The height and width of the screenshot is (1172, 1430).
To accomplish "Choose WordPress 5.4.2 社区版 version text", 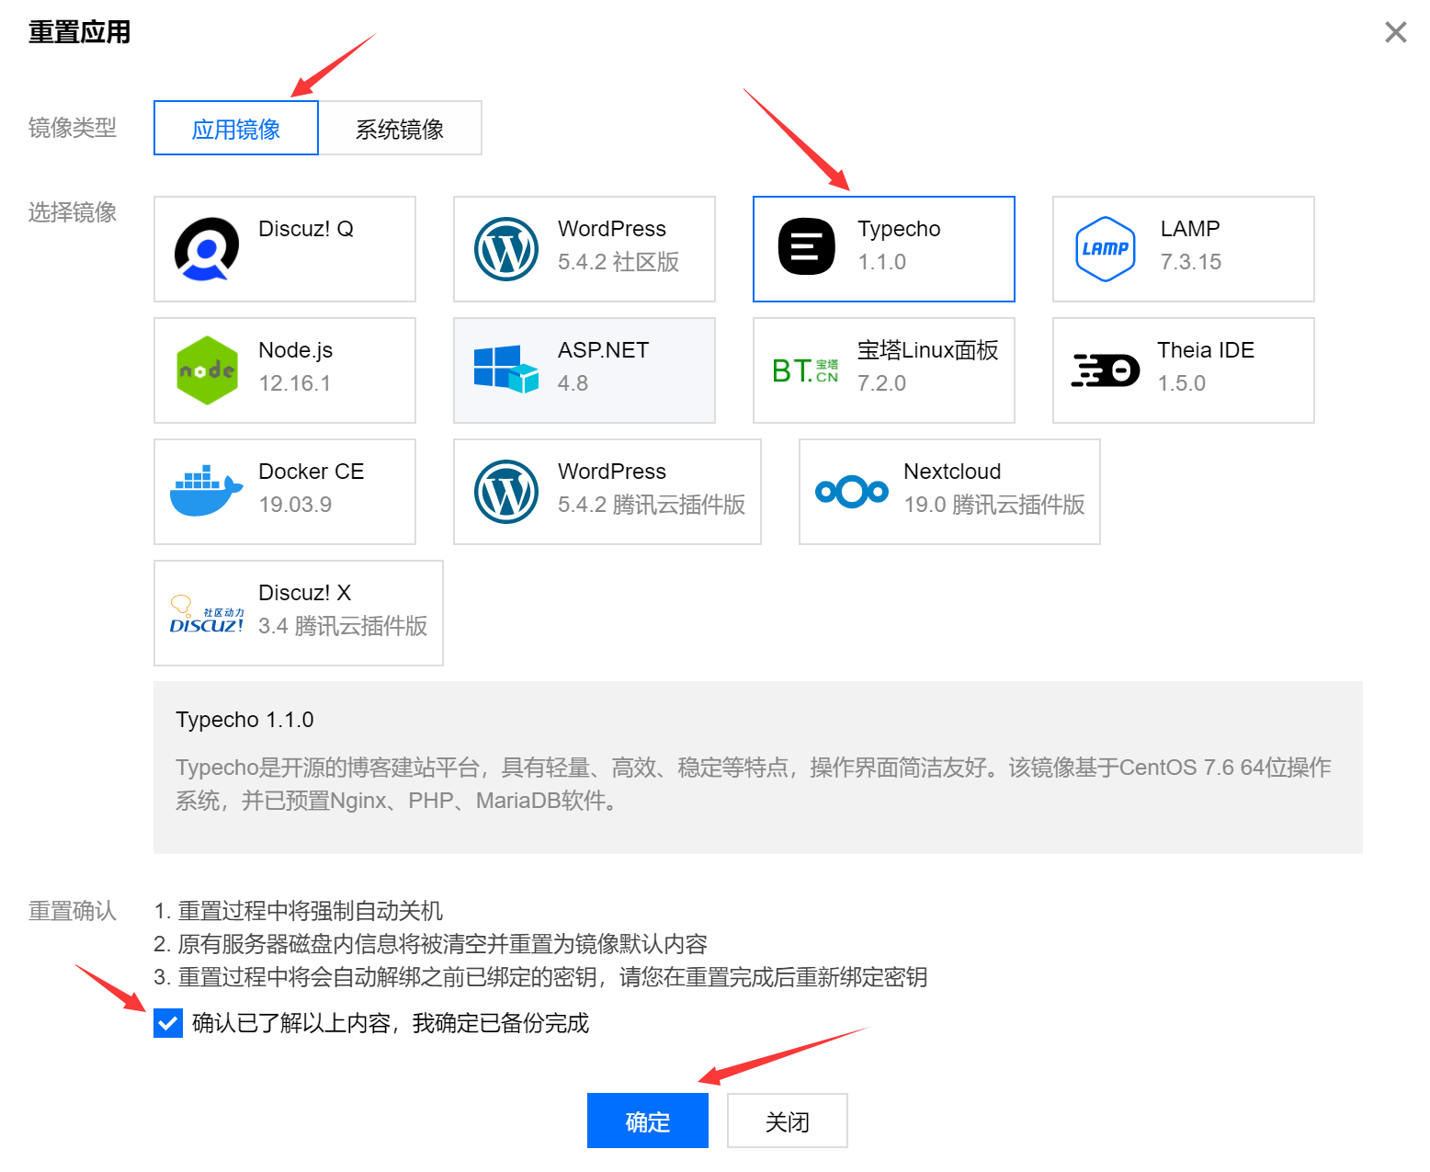I will point(619,262).
